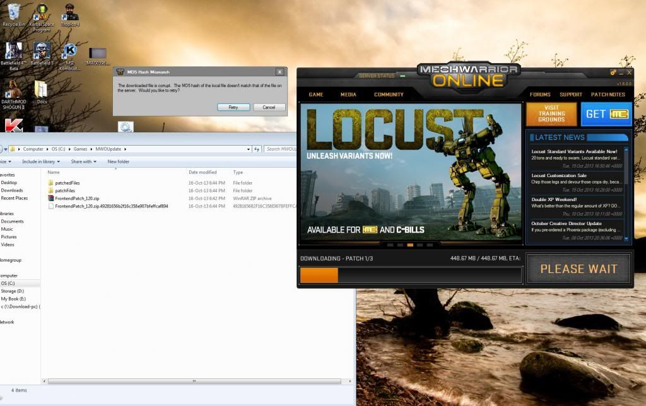Click the Visit Training Grounds button

coord(551,115)
